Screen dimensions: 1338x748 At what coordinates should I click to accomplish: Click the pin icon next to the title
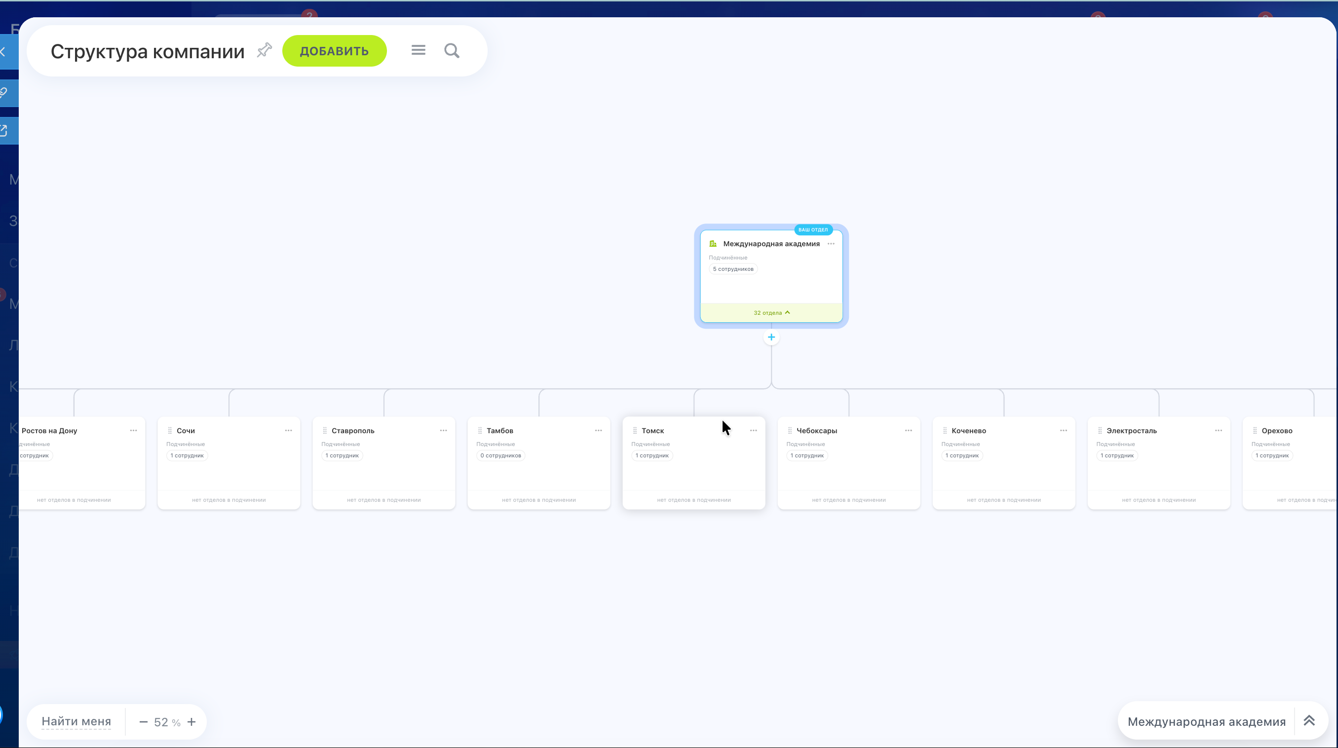point(265,50)
